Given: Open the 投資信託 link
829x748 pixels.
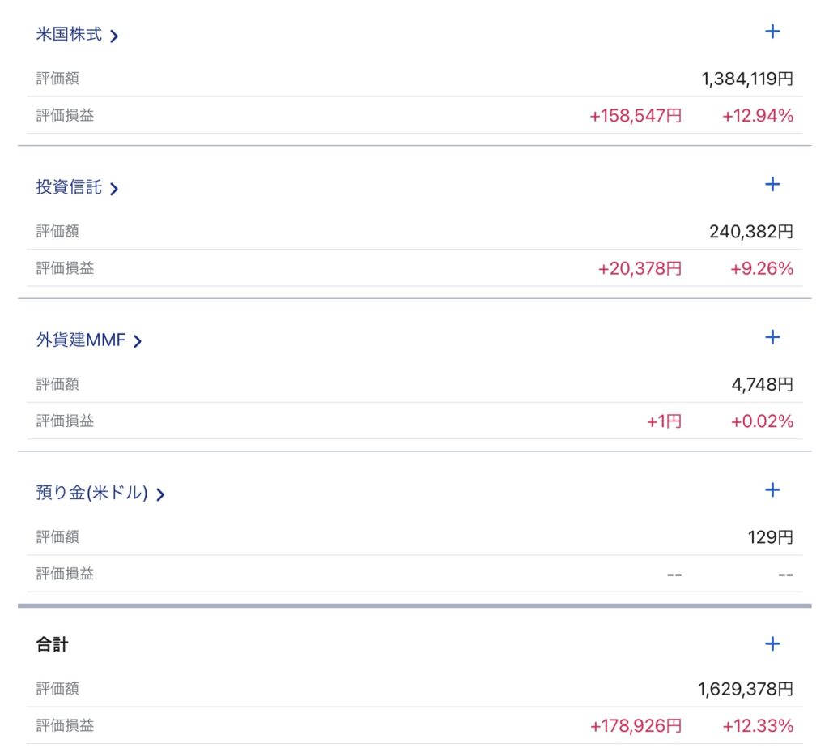Looking at the screenshot, I should point(69,187).
